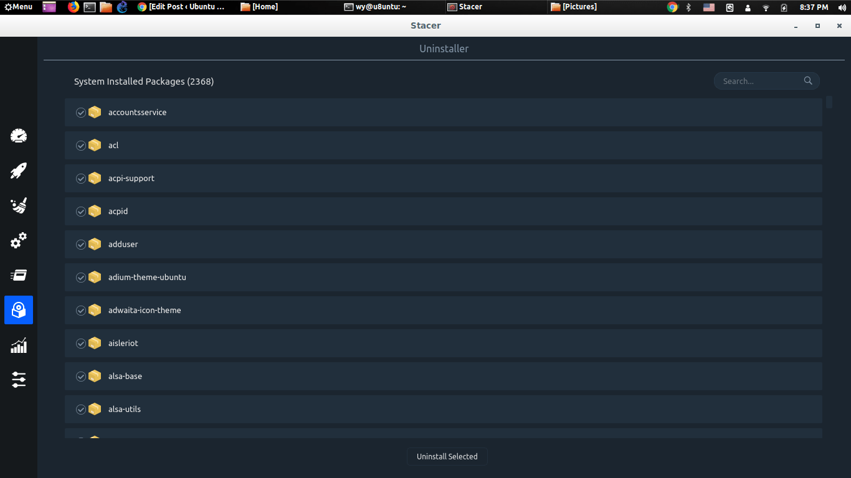Click the package icon beside adduser
The height and width of the screenshot is (478, 851).
tap(95, 244)
